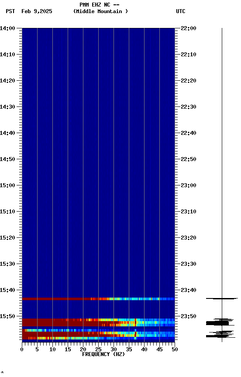Click the 22:30 UTC time label

189,107
